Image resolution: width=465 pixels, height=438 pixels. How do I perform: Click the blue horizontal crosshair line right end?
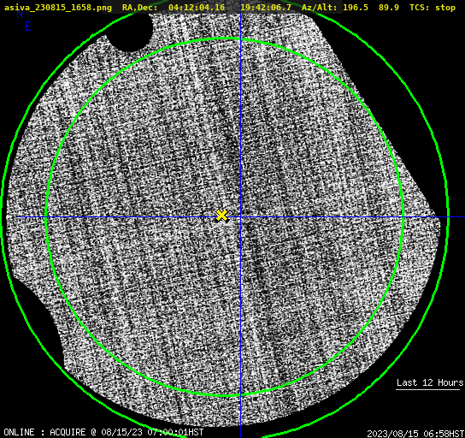(456, 217)
